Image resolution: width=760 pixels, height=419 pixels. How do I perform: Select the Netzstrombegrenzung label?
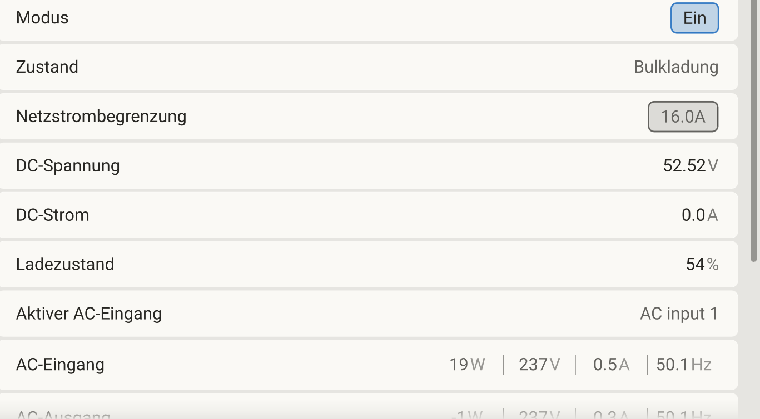(x=101, y=117)
